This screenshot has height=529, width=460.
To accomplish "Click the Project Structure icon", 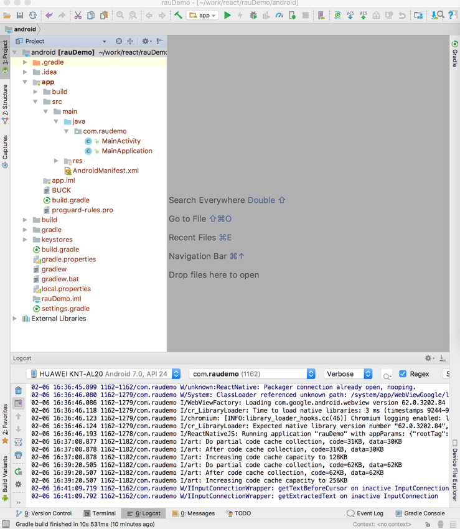I will pyautogui.click(x=418, y=16).
